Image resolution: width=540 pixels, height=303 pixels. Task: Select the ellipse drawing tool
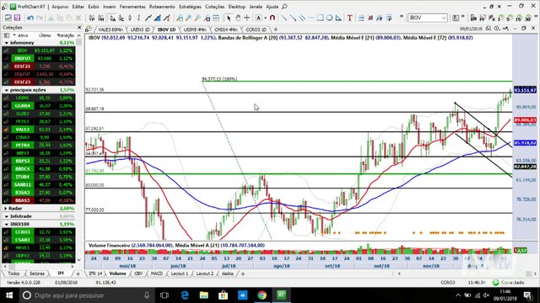click(x=330, y=18)
